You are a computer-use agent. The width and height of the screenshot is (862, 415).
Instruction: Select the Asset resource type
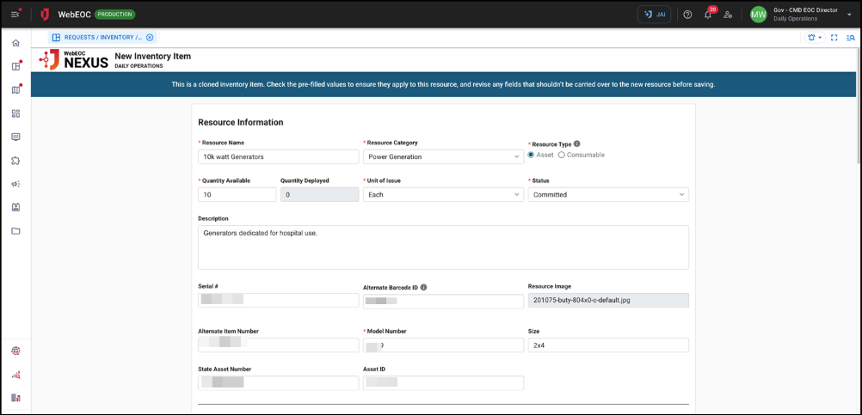tap(531, 156)
